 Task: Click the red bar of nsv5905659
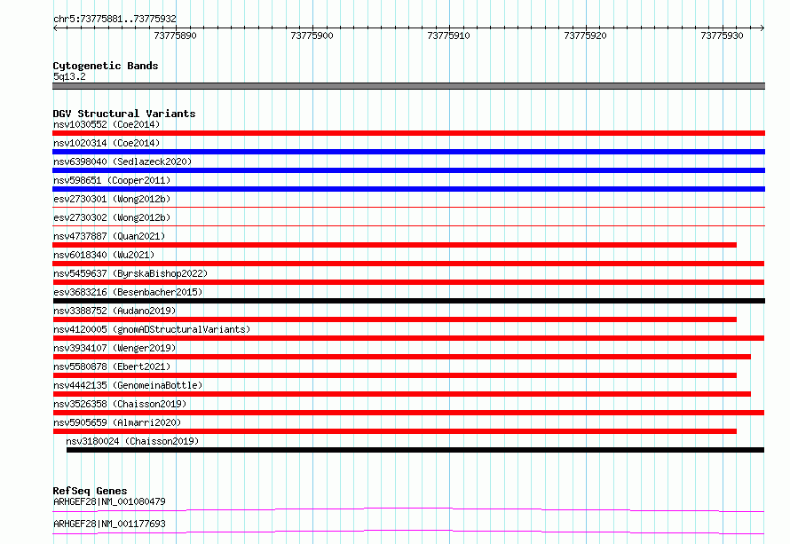click(394, 431)
